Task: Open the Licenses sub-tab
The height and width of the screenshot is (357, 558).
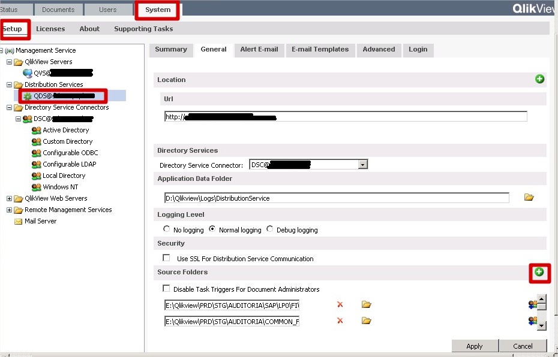Action: coord(50,29)
